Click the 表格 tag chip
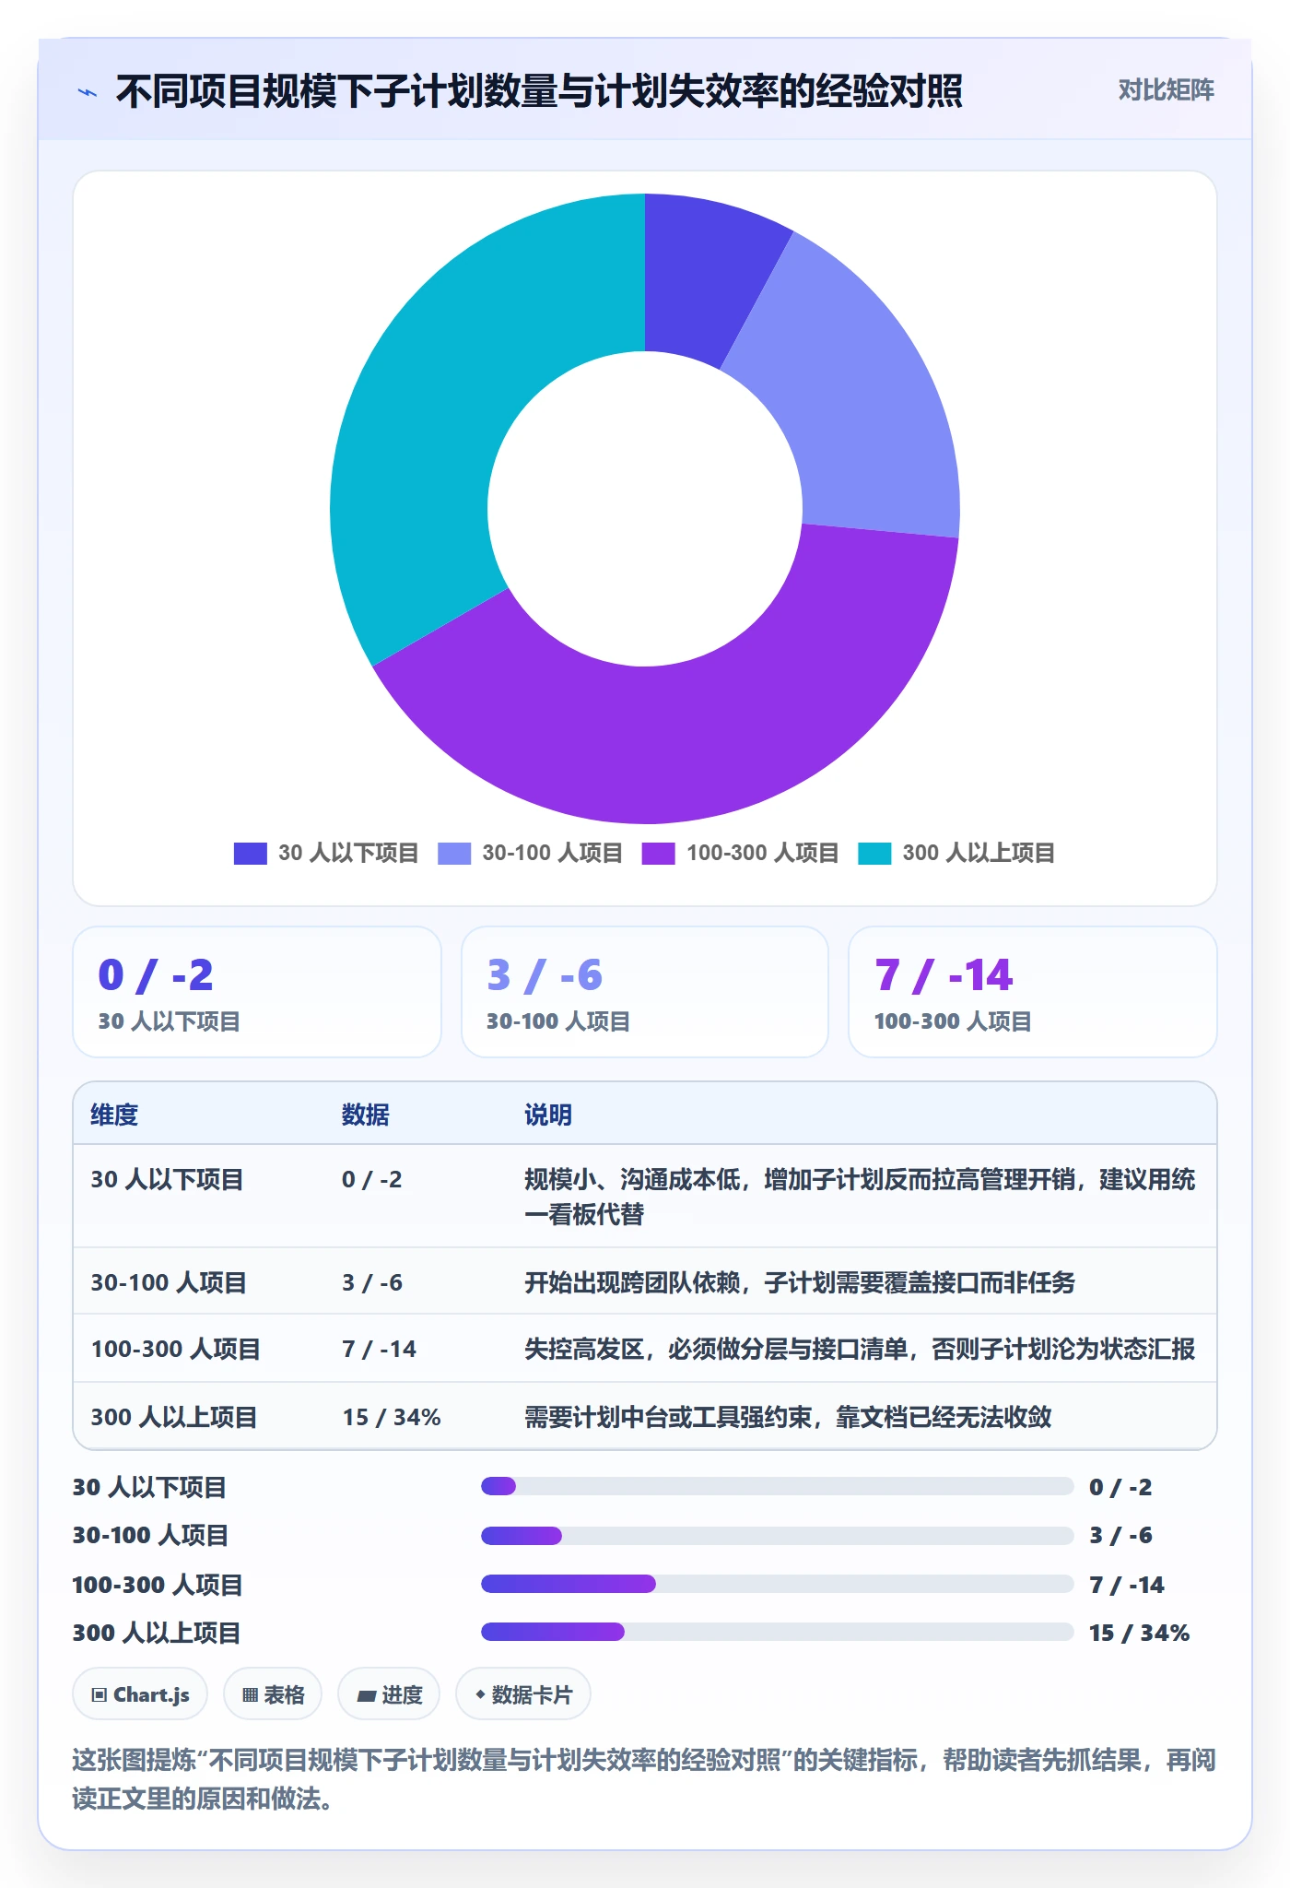Viewport: 1290px width, 1888px height. (x=273, y=1694)
